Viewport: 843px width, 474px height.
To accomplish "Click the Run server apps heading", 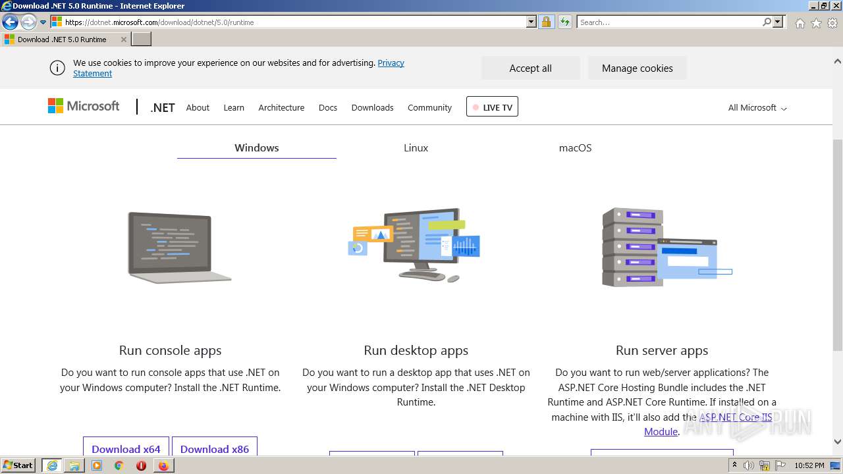I will tap(662, 350).
